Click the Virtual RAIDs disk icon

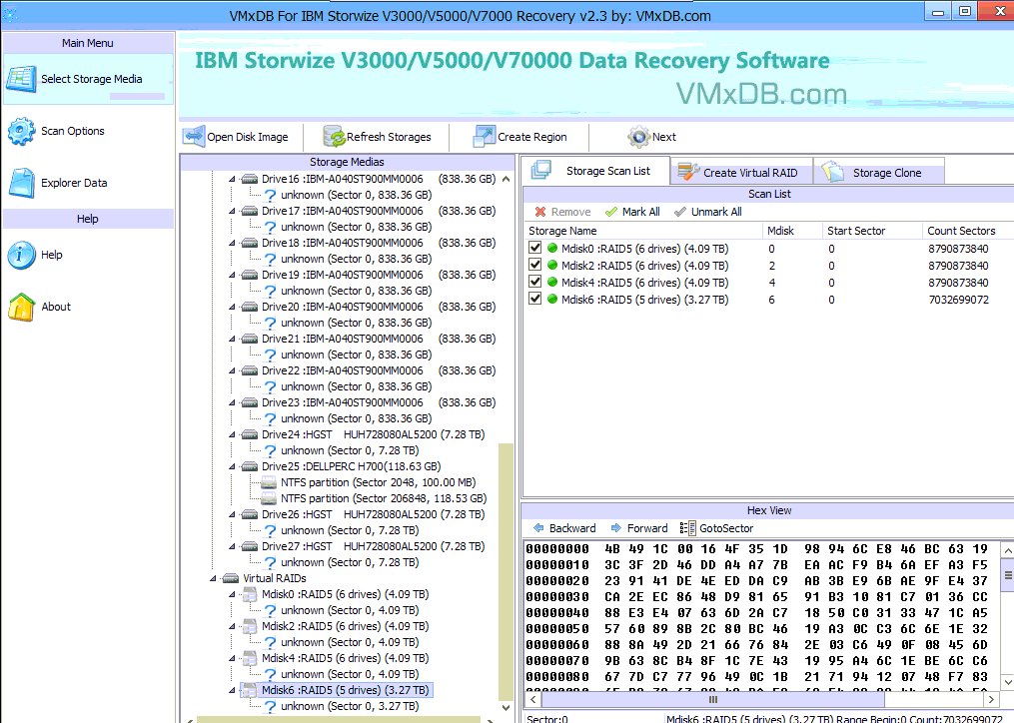coord(231,579)
